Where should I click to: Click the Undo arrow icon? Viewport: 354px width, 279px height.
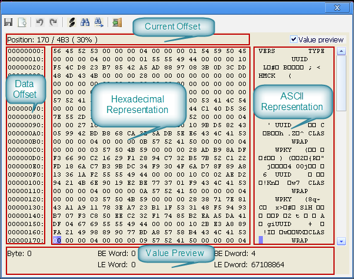39,23
